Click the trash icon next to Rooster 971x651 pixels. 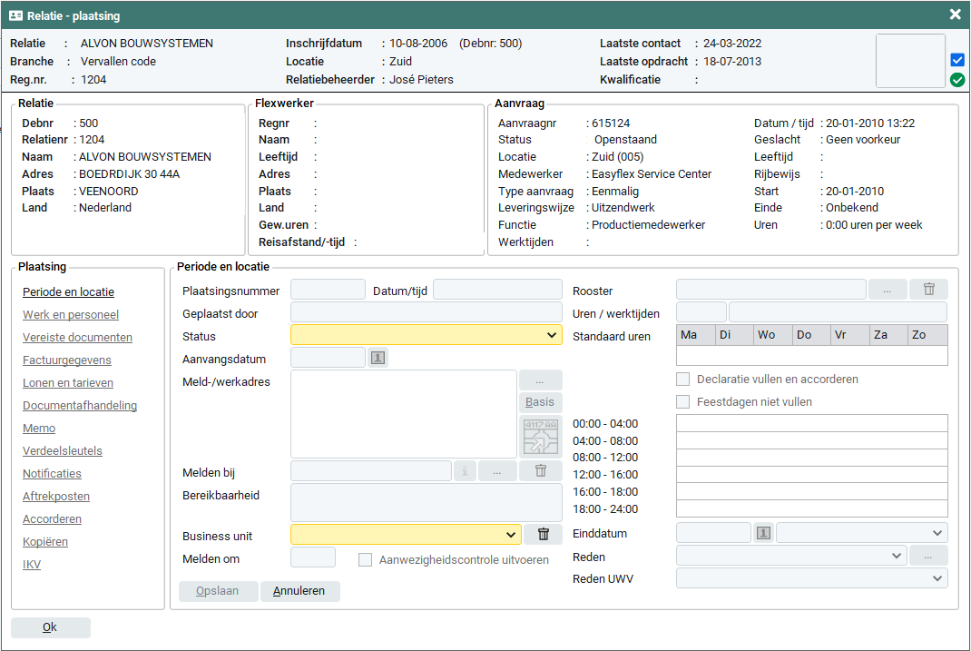pyautogui.click(x=928, y=290)
